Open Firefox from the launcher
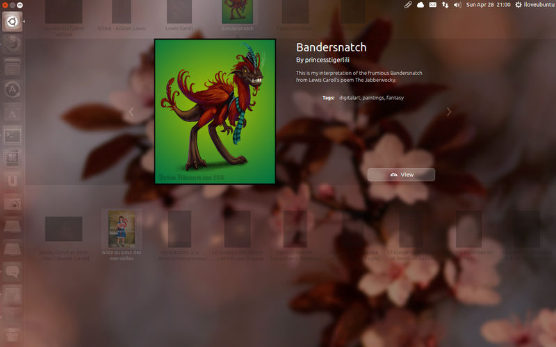Viewport: 556px width, 347px height. 12,44
